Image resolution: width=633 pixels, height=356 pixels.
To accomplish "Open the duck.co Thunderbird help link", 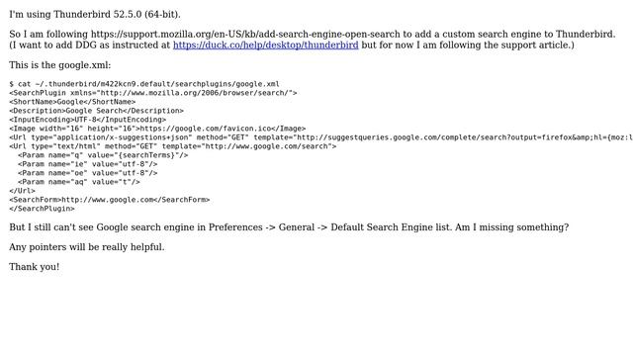I will tap(266, 44).
